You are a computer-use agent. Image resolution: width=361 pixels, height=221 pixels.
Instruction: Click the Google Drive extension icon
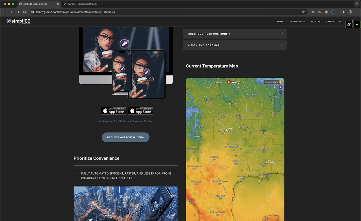(x=319, y=12)
